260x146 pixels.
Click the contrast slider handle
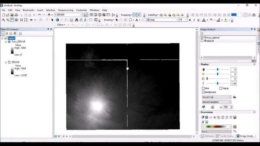point(218,69)
